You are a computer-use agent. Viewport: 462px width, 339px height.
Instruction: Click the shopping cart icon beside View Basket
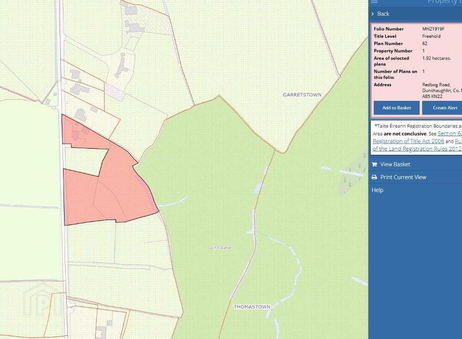click(374, 165)
